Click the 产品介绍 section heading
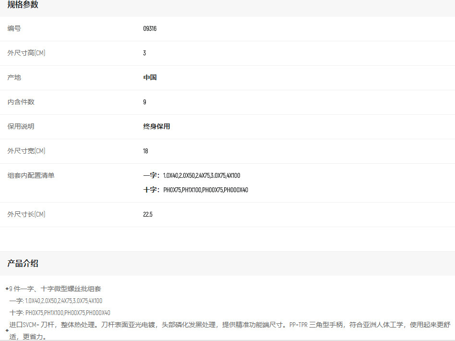Viewport: 455px width, 341px height. [x=23, y=263]
